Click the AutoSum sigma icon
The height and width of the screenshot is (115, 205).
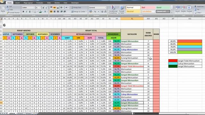click(x=195, y=6)
